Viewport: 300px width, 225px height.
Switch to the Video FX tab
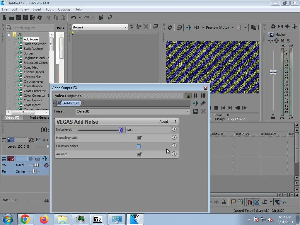tap(12, 117)
